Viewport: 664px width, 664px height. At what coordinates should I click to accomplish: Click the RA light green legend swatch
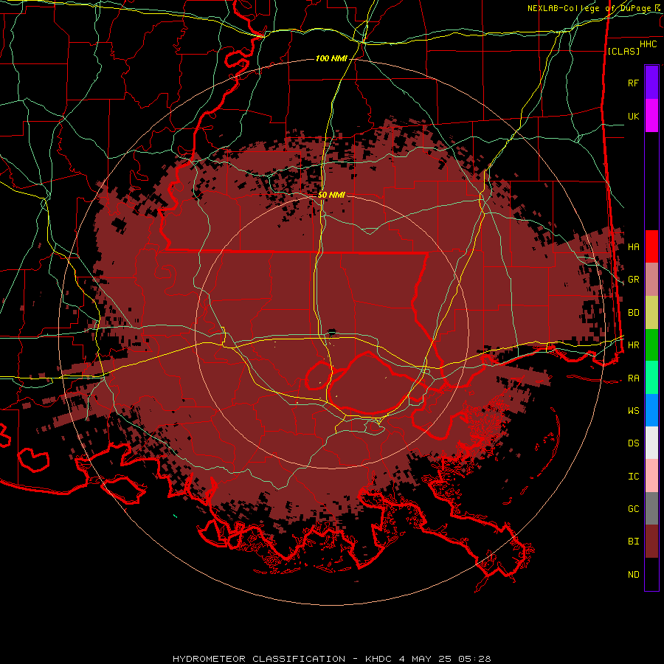click(651, 378)
